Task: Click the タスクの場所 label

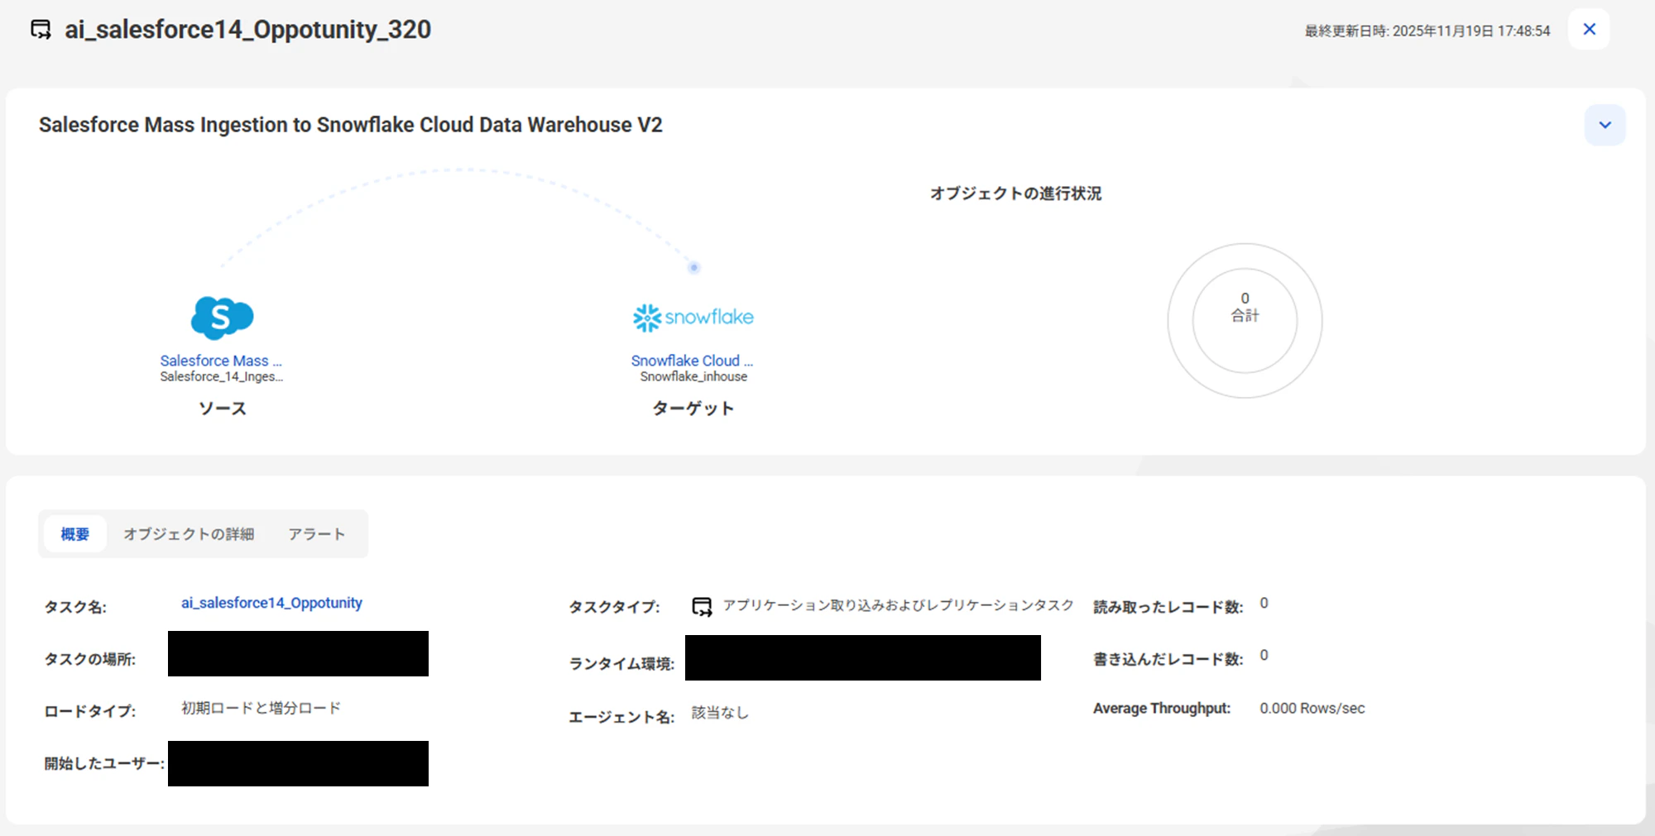Action: pyautogui.click(x=90, y=659)
